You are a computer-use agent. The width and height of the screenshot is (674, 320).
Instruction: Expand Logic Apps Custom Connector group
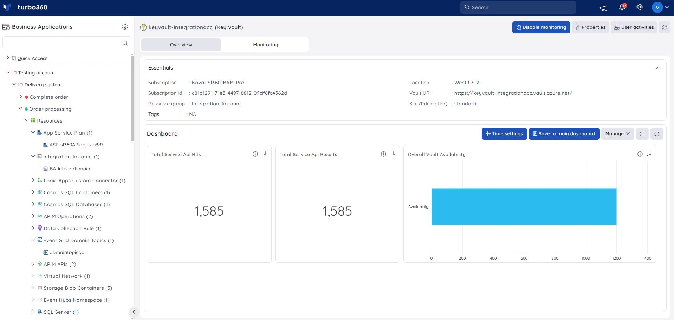click(33, 180)
